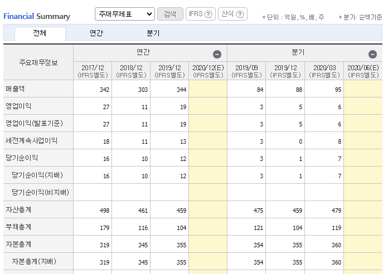The width and height of the screenshot is (388, 274).
Task: Select the 자본총계 row label
Action: point(18,244)
